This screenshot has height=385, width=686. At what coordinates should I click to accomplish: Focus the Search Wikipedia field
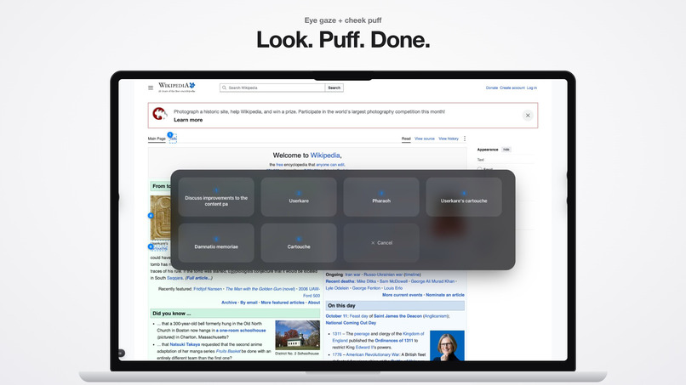click(272, 88)
